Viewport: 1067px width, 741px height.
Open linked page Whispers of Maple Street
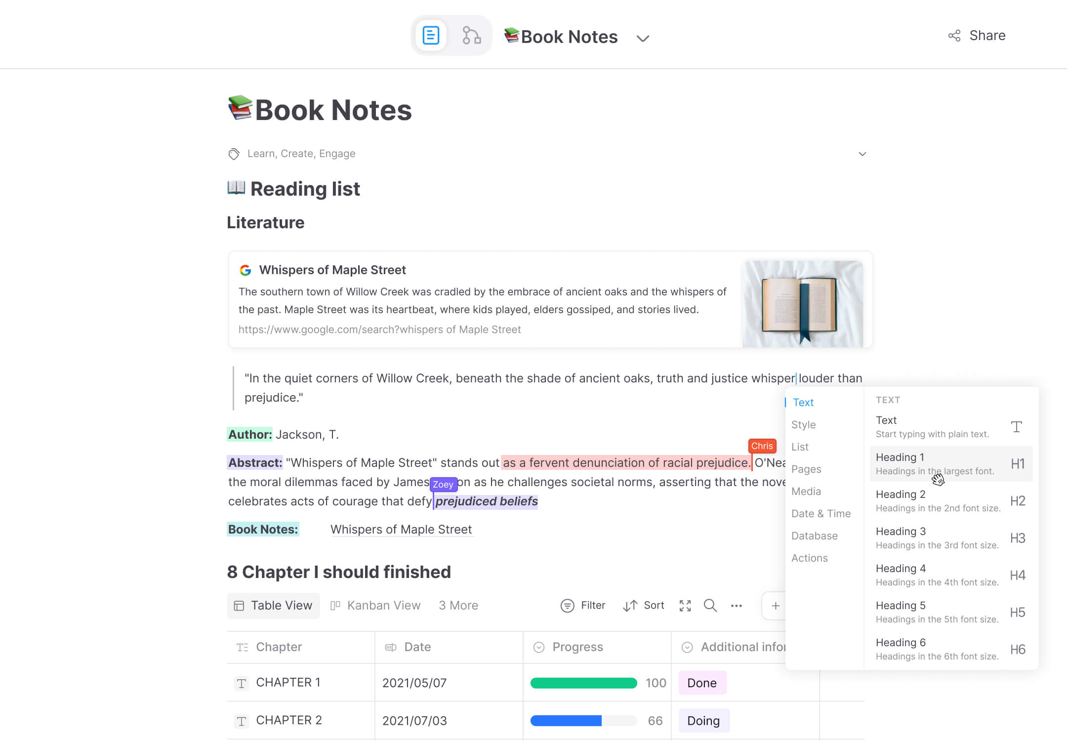(x=401, y=530)
